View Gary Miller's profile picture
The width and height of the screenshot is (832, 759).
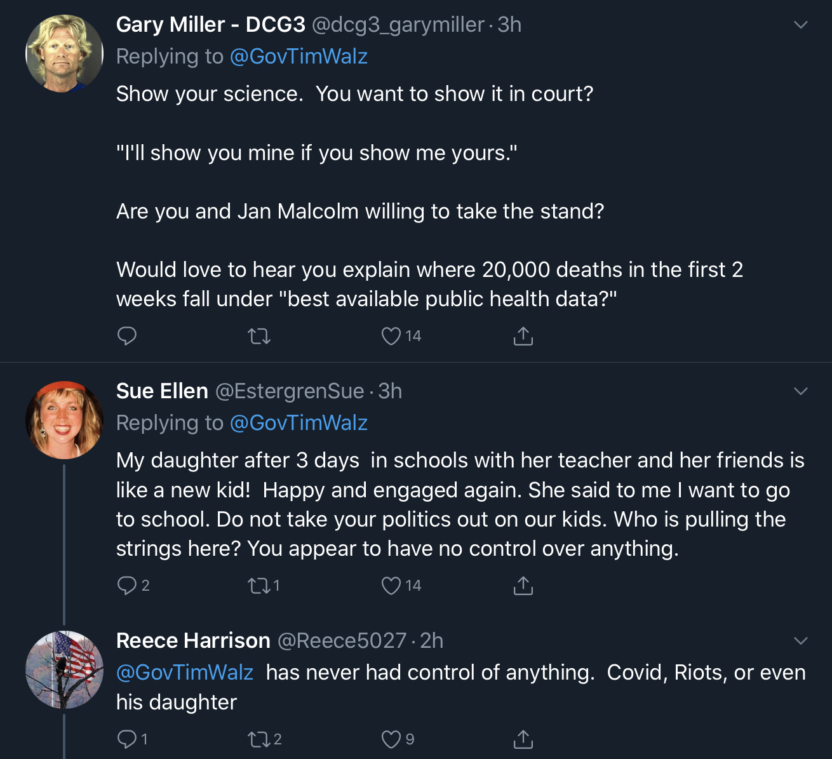pos(64,53)
